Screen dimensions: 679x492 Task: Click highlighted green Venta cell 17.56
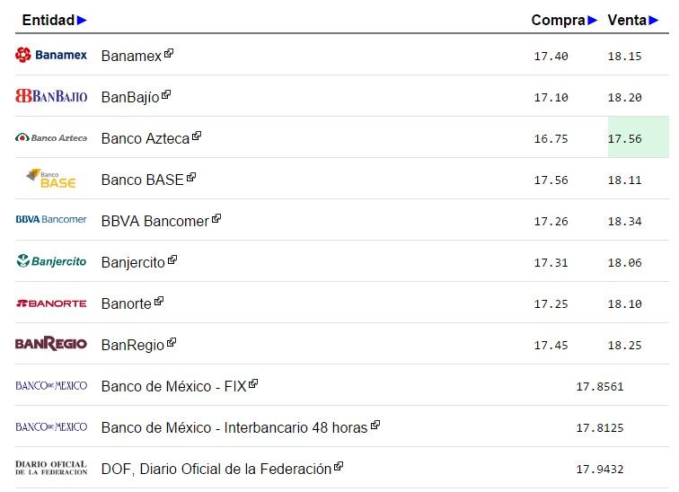point(637,138)
